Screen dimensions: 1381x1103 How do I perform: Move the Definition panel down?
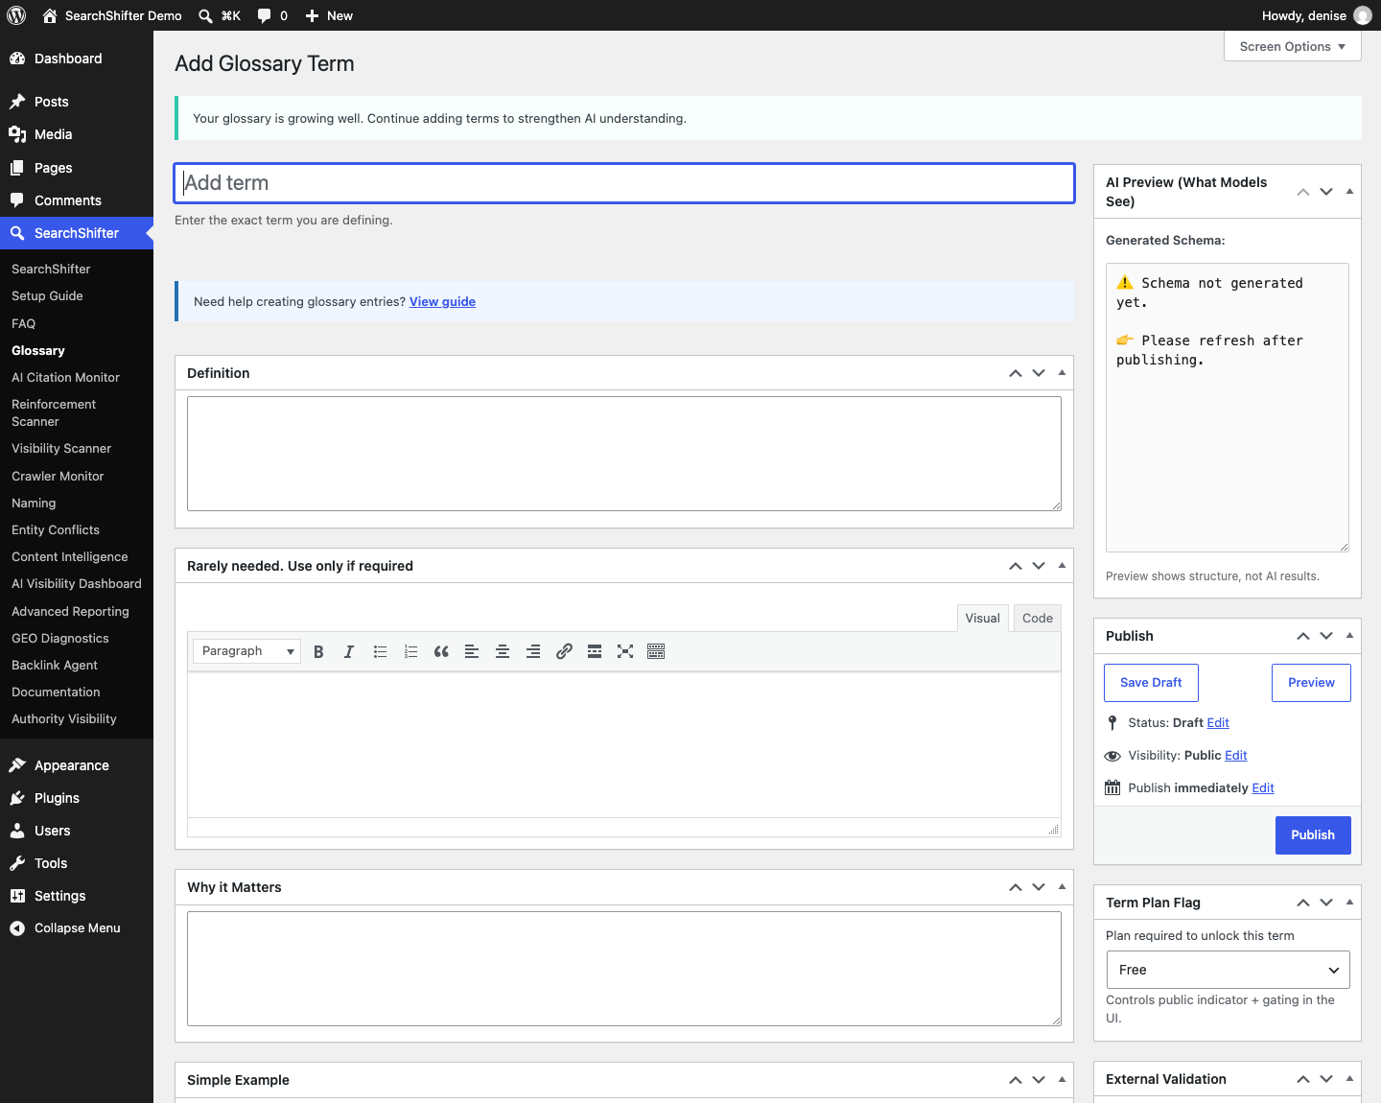pos(1039,373)
